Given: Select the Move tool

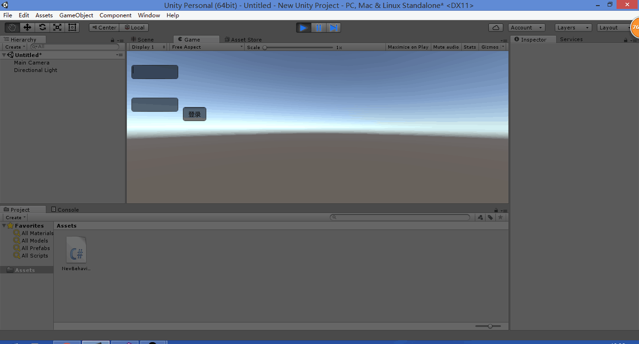Looking at the screenshot, I should coord(27,28).
